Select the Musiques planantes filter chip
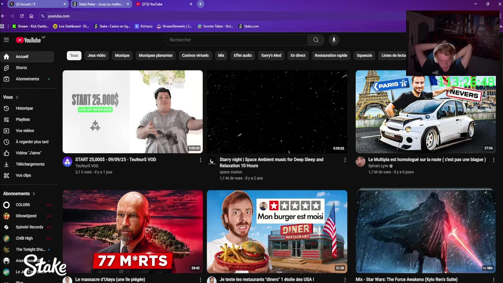Screen dimensions: 503x283 click(156, 55)
